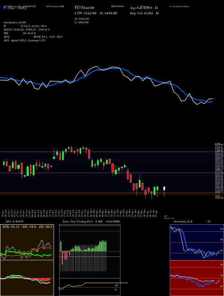This screenshot has width=224, height=296.
Task: Click the BRITANNIA symbol label
Action: click(x=117, y=6)
